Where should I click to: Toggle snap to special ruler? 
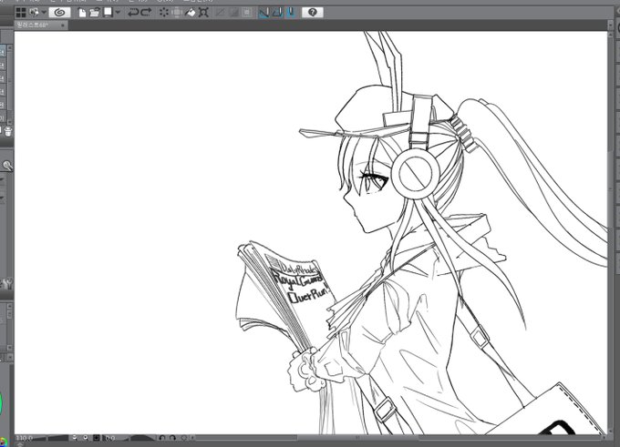point(277,13)
